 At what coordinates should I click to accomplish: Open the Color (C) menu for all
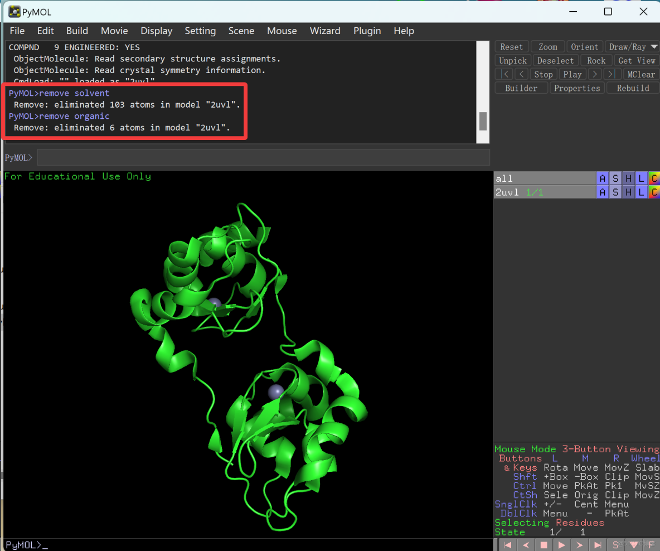coord(654,178)
